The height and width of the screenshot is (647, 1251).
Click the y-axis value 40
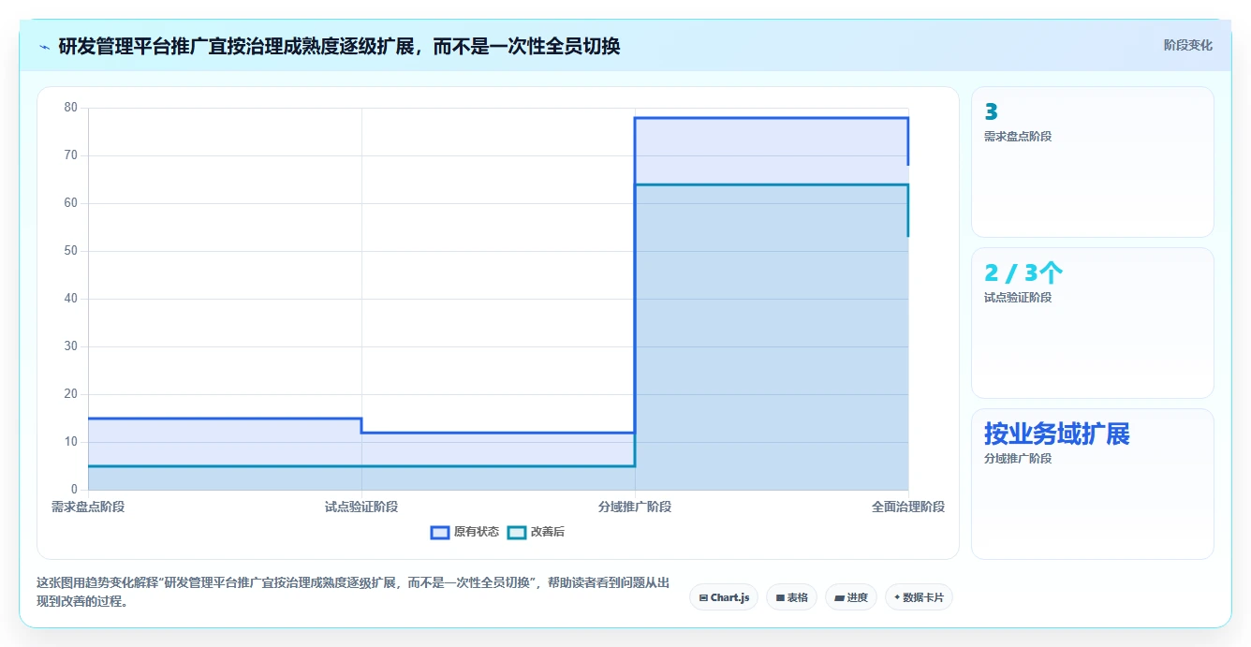pos(71,299)
